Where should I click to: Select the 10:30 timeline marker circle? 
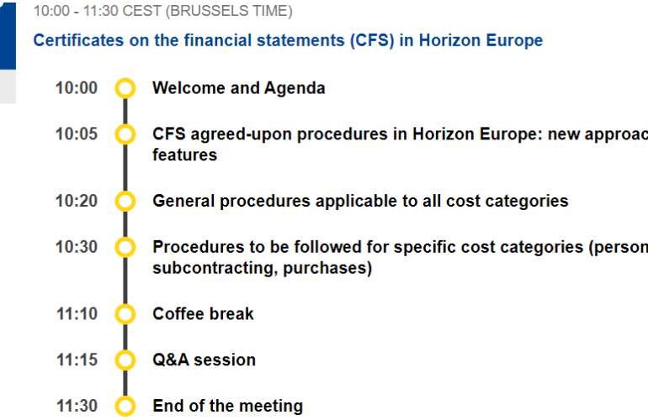(x=125, y=247)
